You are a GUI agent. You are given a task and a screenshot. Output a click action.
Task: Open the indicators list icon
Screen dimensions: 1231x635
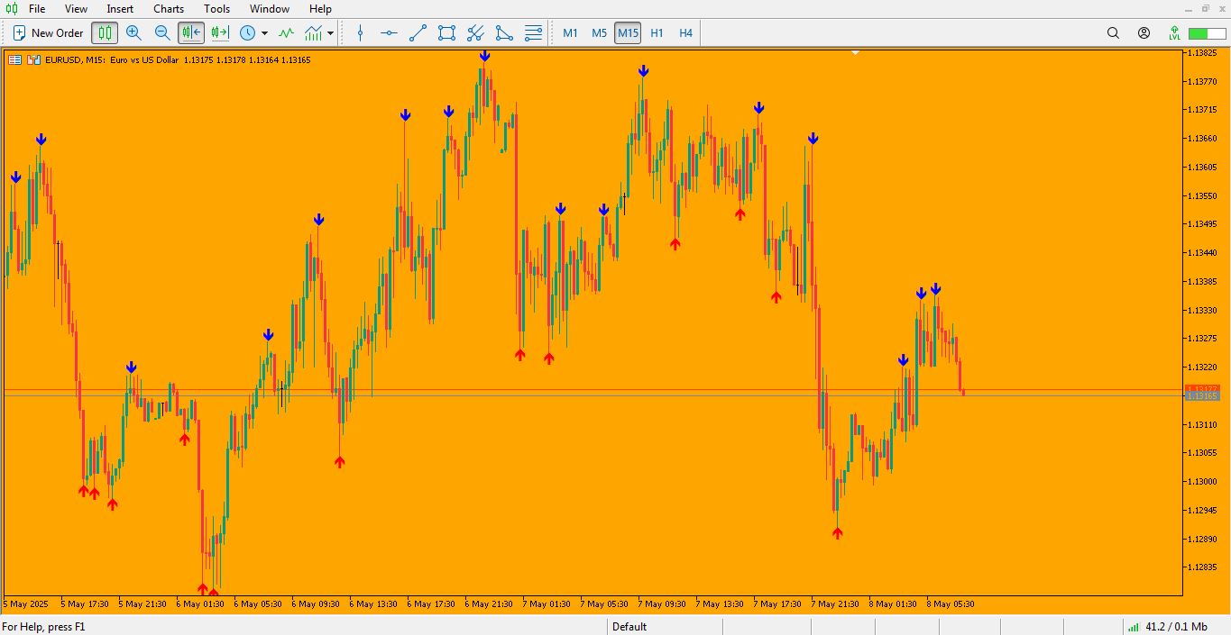coord(286,33)
